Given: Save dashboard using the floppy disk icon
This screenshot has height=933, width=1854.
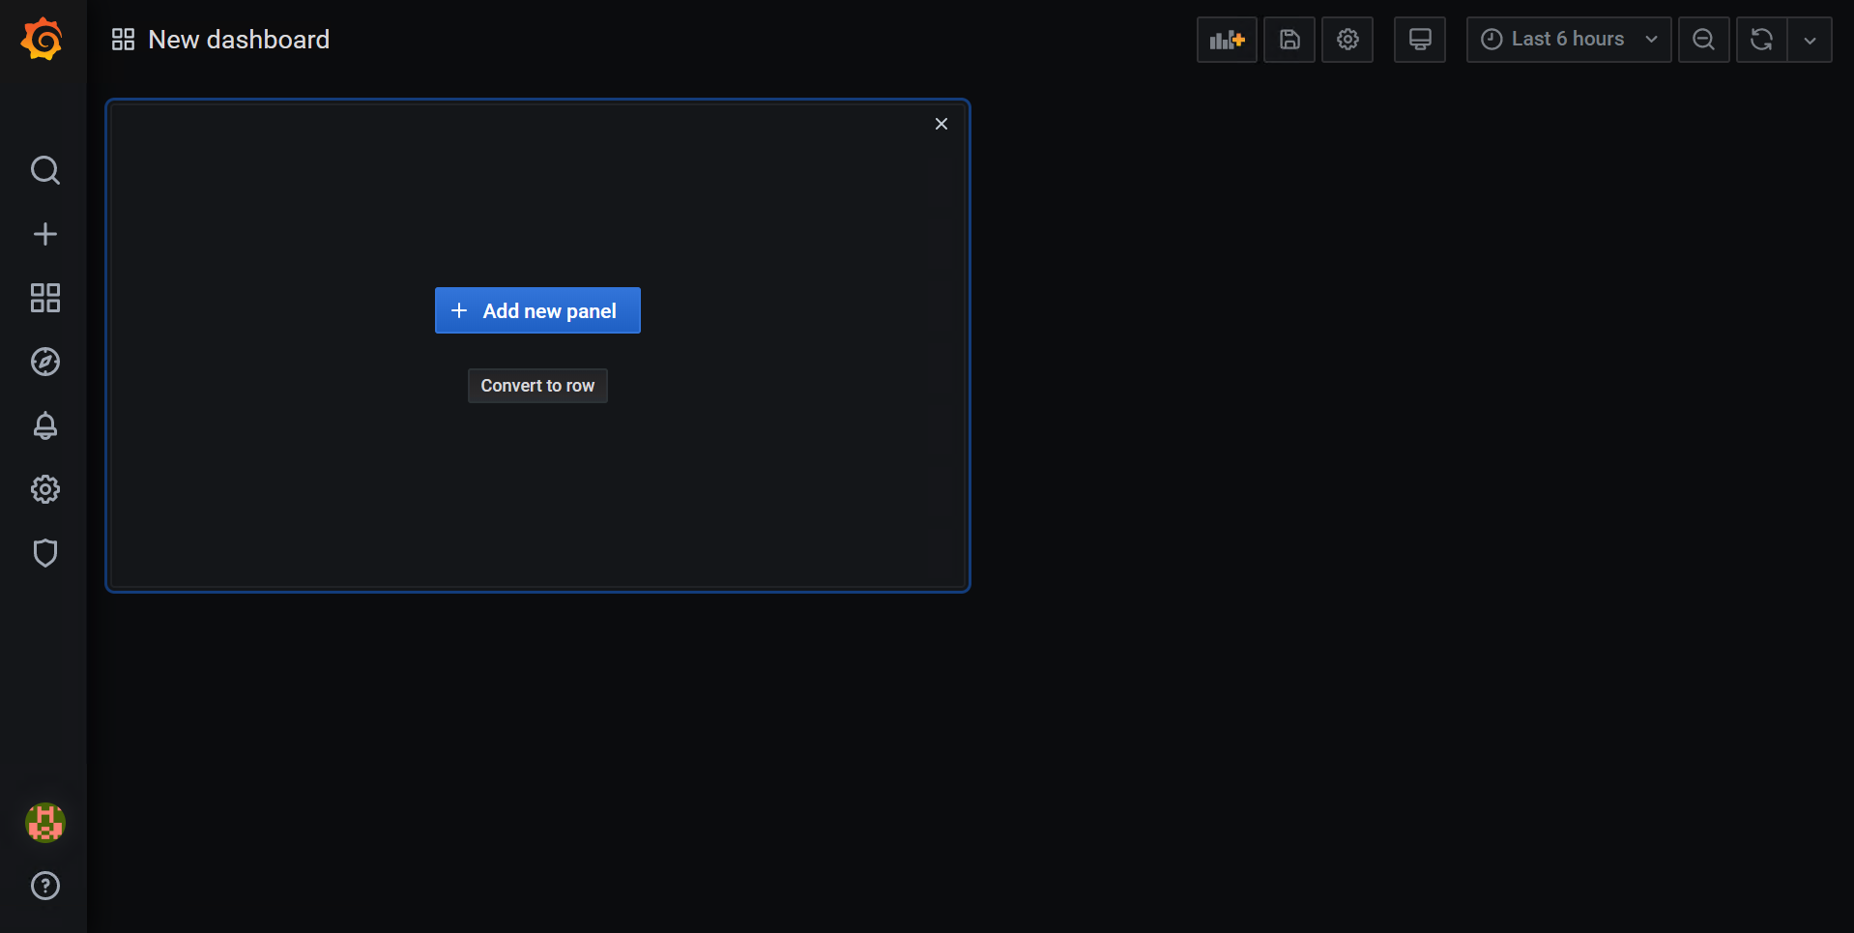Looking at the screenshot, I should click(x=1289, y=40).
